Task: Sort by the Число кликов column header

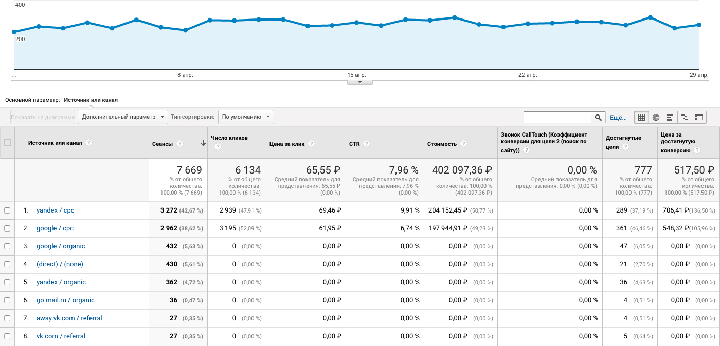Action: pyautogui.click(x=229, y=138)
